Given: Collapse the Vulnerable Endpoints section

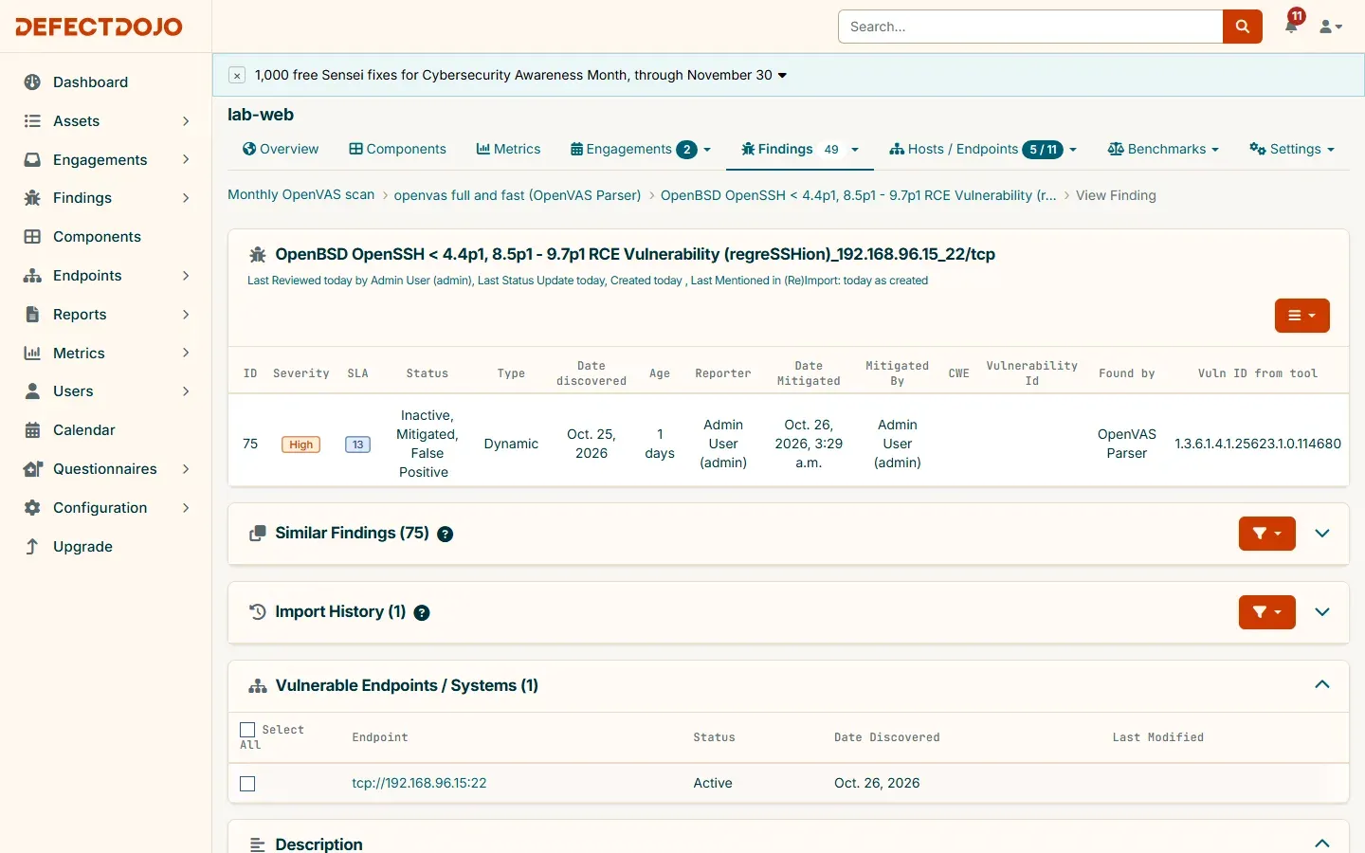Looking at the screenshot, I should click(x=1322, y=685).
